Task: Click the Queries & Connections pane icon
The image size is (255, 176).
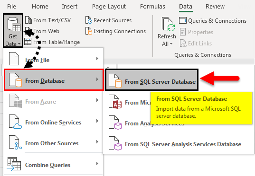Action: [x=183, y=20]
